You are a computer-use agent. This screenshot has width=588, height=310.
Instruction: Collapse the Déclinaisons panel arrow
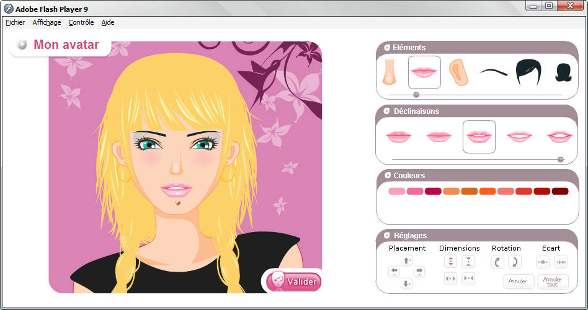388,111
